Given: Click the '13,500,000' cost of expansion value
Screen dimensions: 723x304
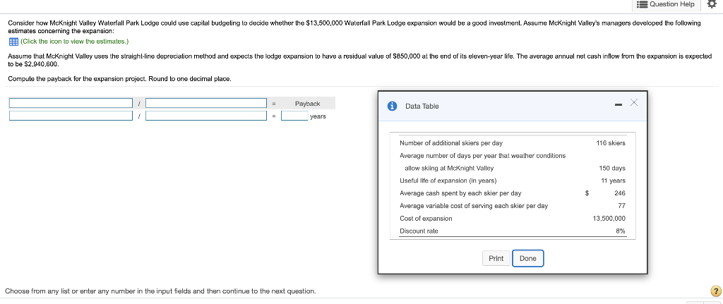Looking at the screenshot, I should [x=609, y=219].
